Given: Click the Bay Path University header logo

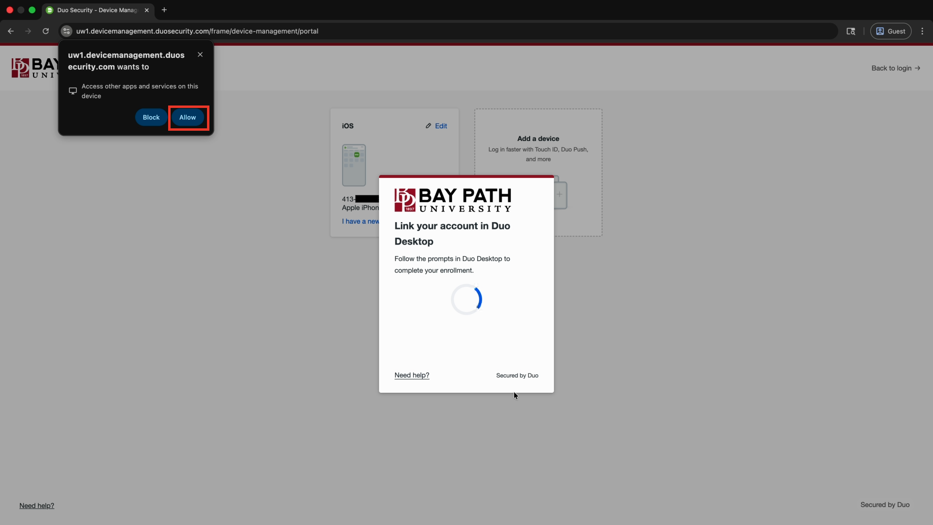Looking at the screenshot, I should 35,68.
